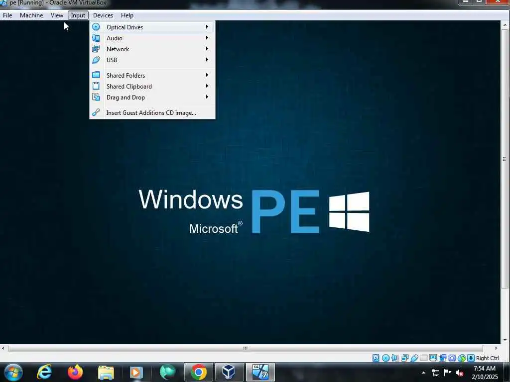Click the Input menu in menu bar
Viewport: 510px width, 382px height.
(x=78, y=15)
